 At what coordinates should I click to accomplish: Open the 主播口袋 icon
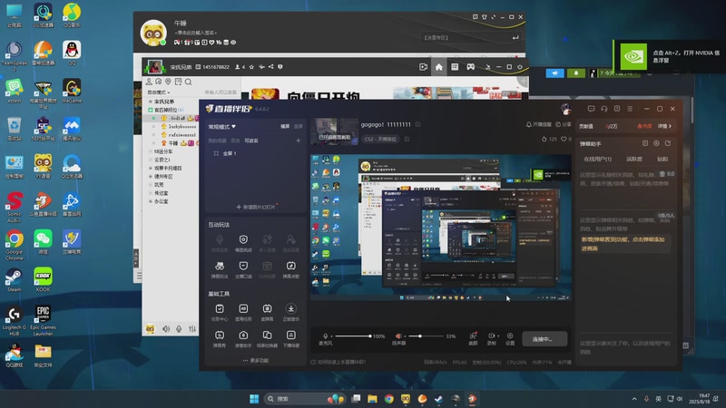pos(243,269)
